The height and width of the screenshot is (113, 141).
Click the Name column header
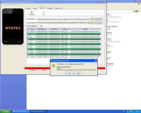[32, 29]
